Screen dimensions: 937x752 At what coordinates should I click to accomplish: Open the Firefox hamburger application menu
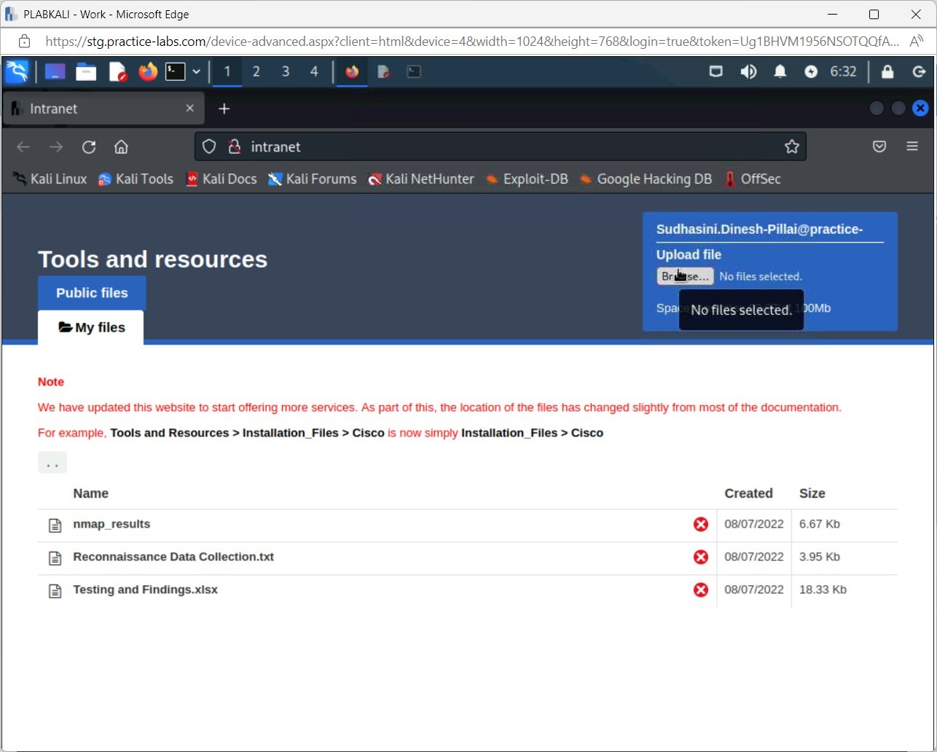(911, 146)
